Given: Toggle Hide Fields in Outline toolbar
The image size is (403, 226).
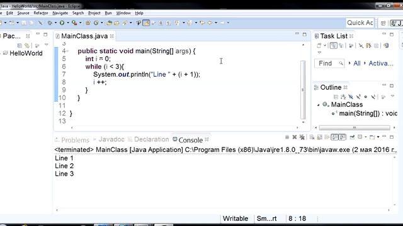Looking at the screenshot, I should [351, 97].
